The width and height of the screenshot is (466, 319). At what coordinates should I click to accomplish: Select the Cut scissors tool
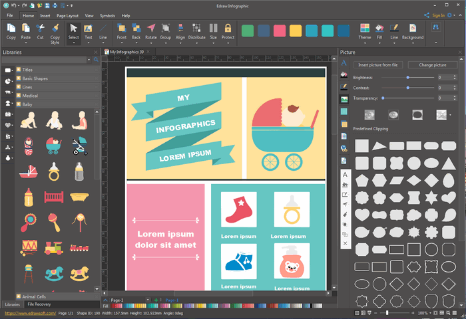pyautogui.click(x=41, y=29)
